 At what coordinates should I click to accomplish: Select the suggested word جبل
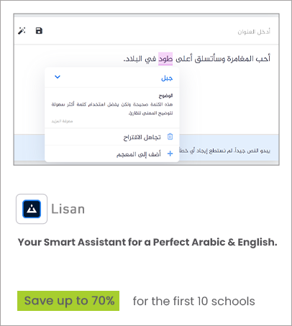tap(167, 78)
